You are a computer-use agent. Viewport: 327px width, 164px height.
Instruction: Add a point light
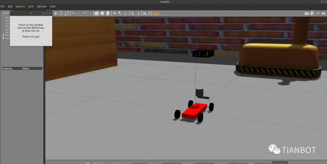[x=115, y=13]
